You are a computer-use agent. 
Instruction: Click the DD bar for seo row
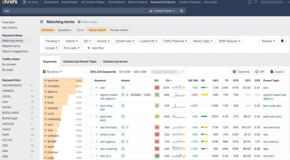(204, 88)
